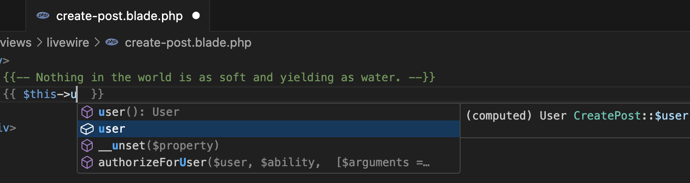
Task: Pick the authorizeForUser completion entry
Action: [268, 162]
